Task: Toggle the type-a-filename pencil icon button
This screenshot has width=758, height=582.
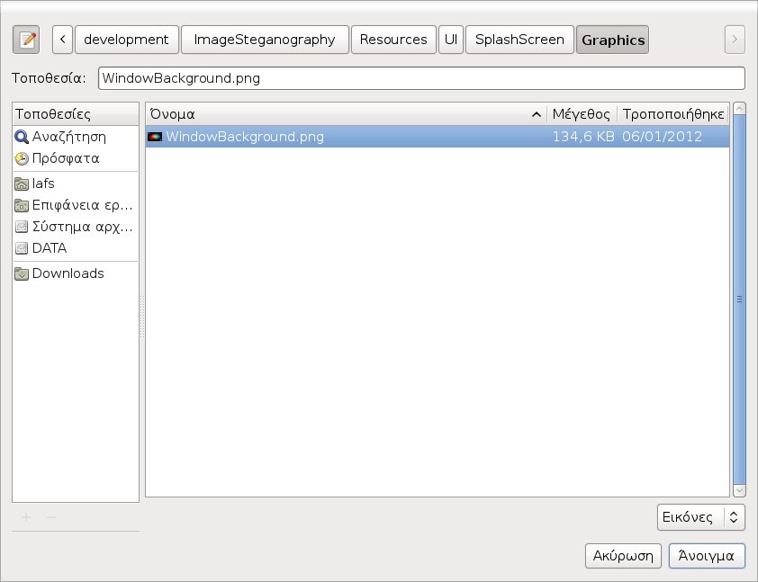Action: click(27, 40)
